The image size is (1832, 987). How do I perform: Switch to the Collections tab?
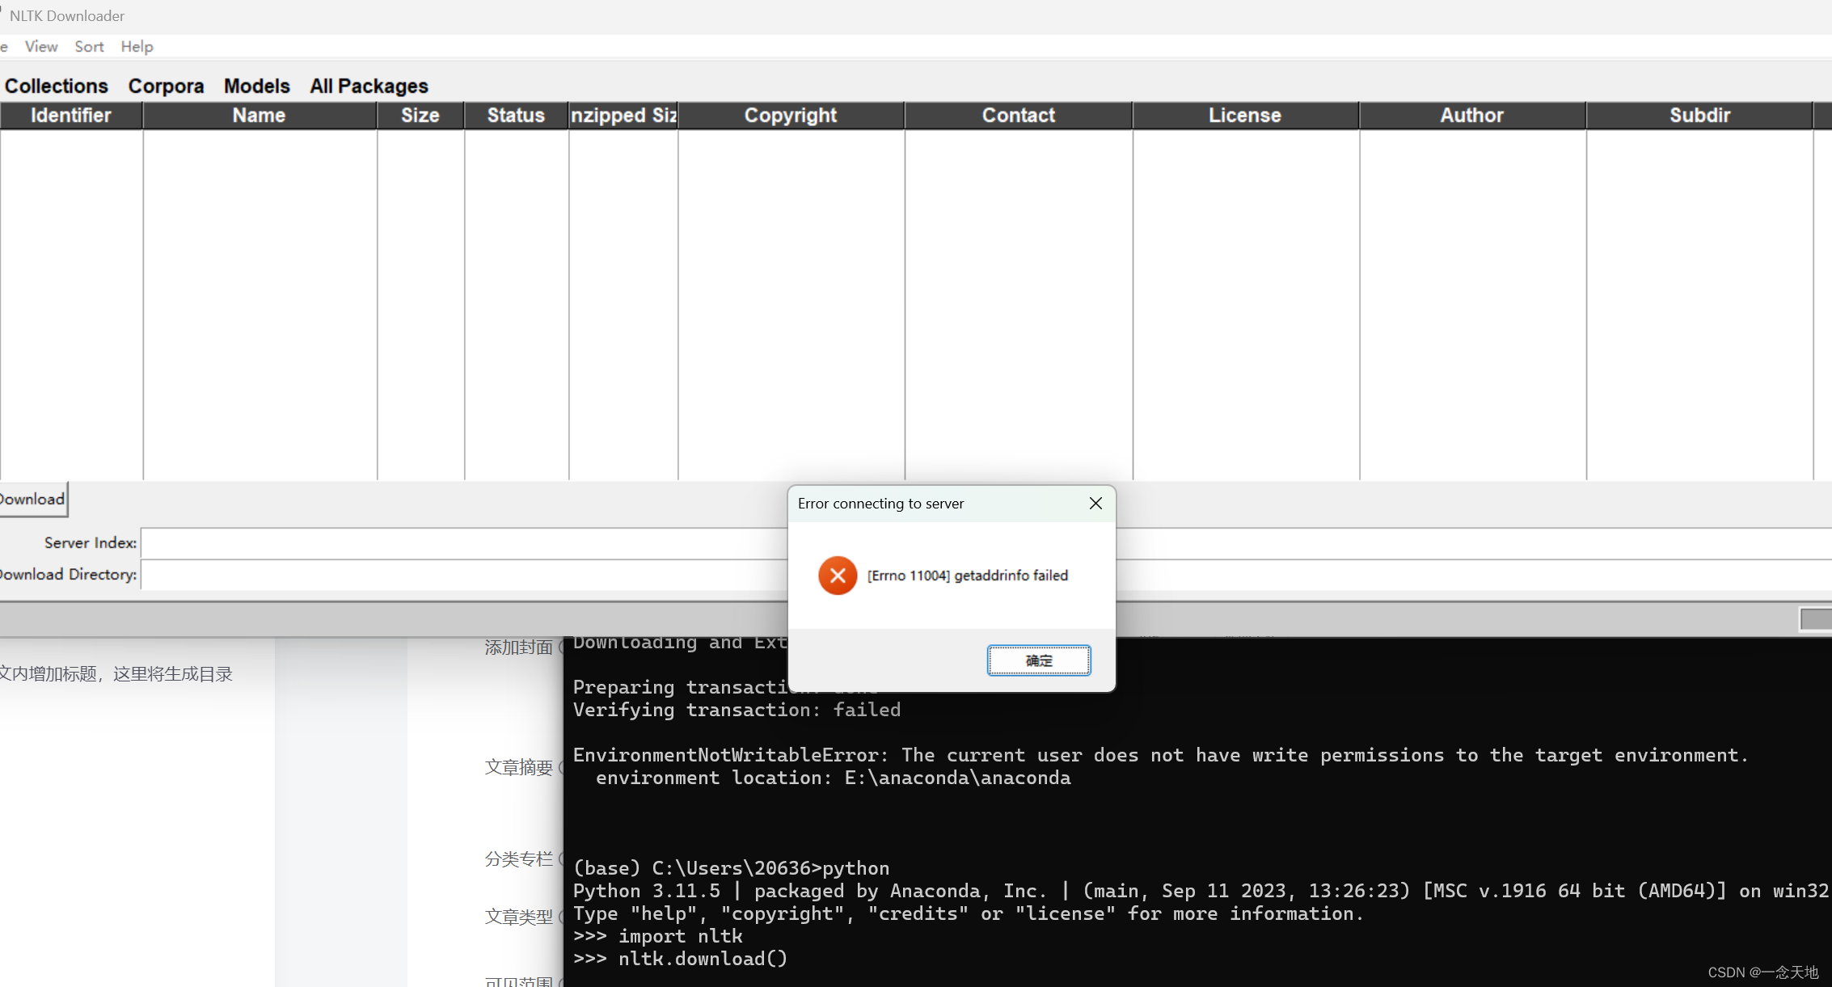click(57, 86)
